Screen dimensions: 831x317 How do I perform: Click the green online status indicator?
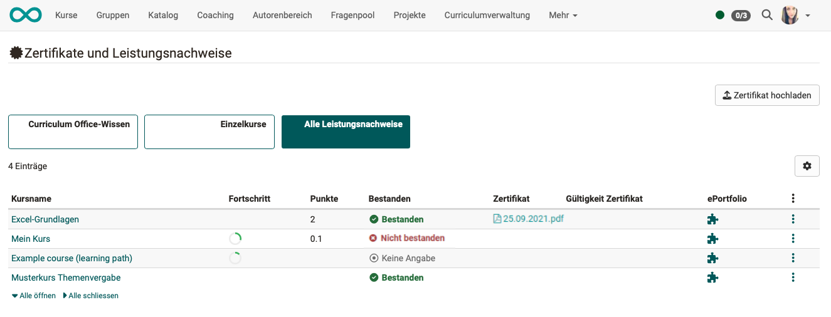tap(720, 15)
